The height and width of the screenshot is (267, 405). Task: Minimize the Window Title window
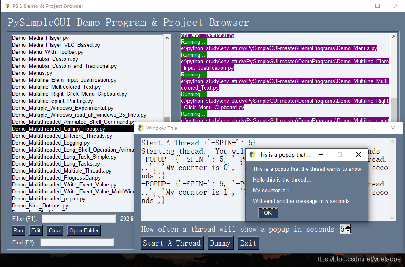(356, 128)
